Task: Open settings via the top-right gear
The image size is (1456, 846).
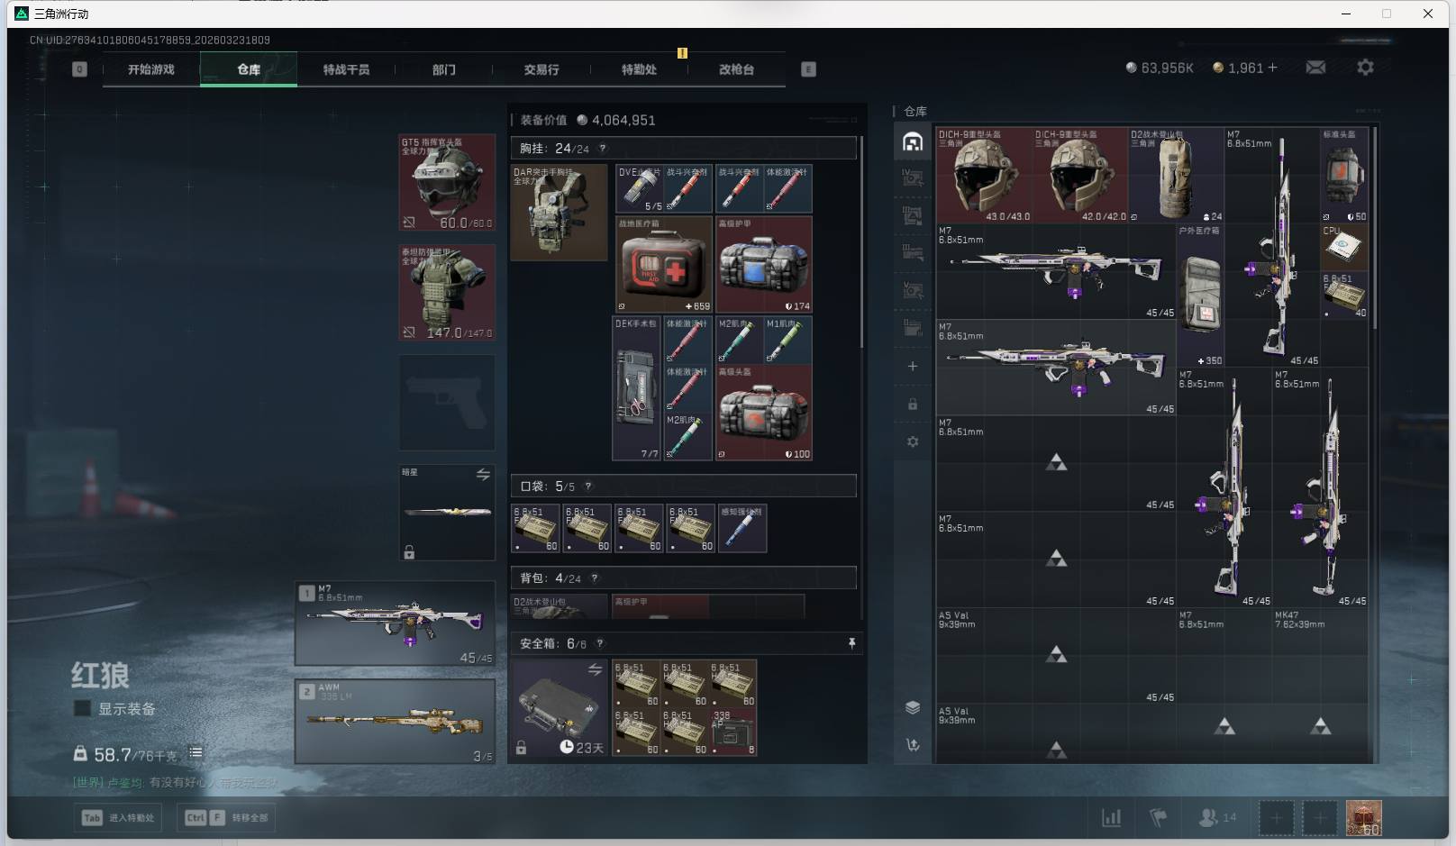Action: pyautogui.click(x=1365, y=68)
